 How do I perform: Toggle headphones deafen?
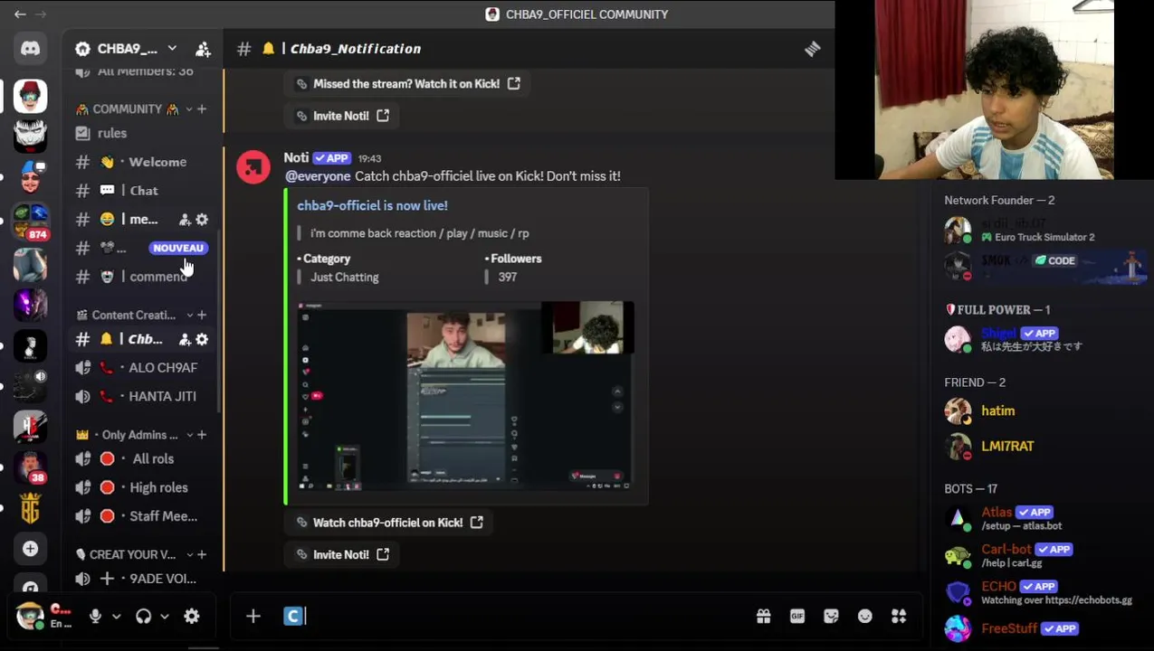click(143, 616)
